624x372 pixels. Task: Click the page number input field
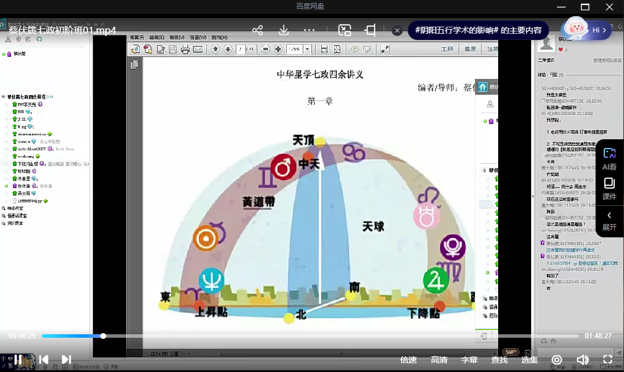click(240, 49)
